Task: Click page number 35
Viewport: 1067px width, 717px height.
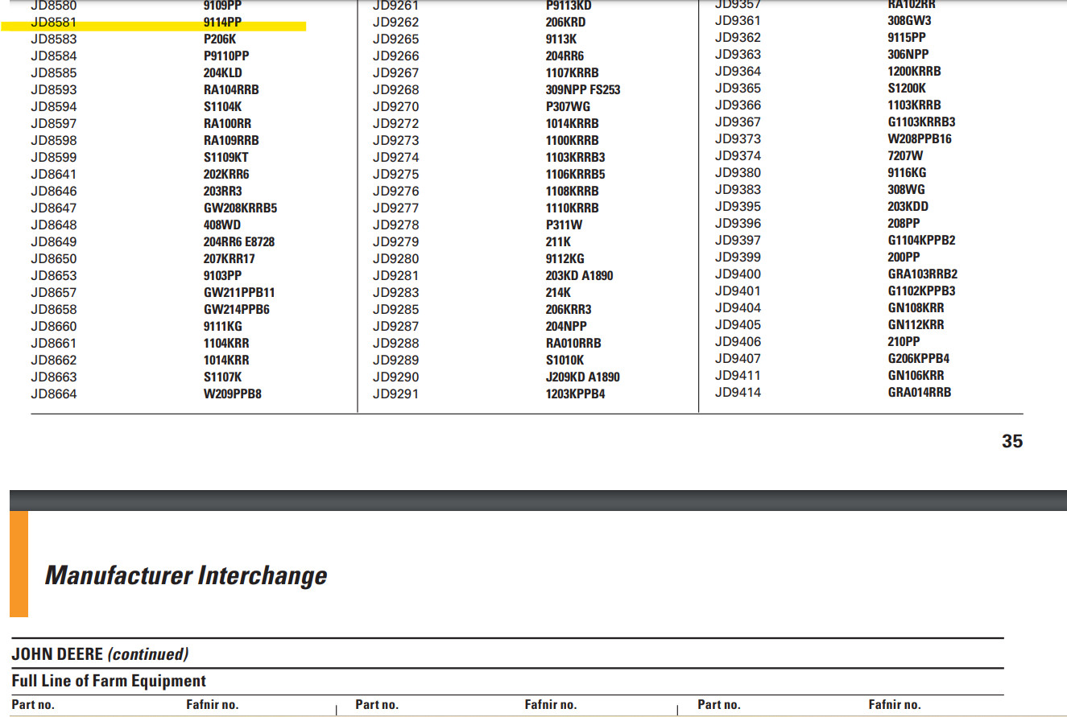Action: [1012, 442]
